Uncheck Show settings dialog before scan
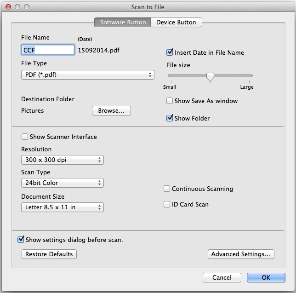 21,240
